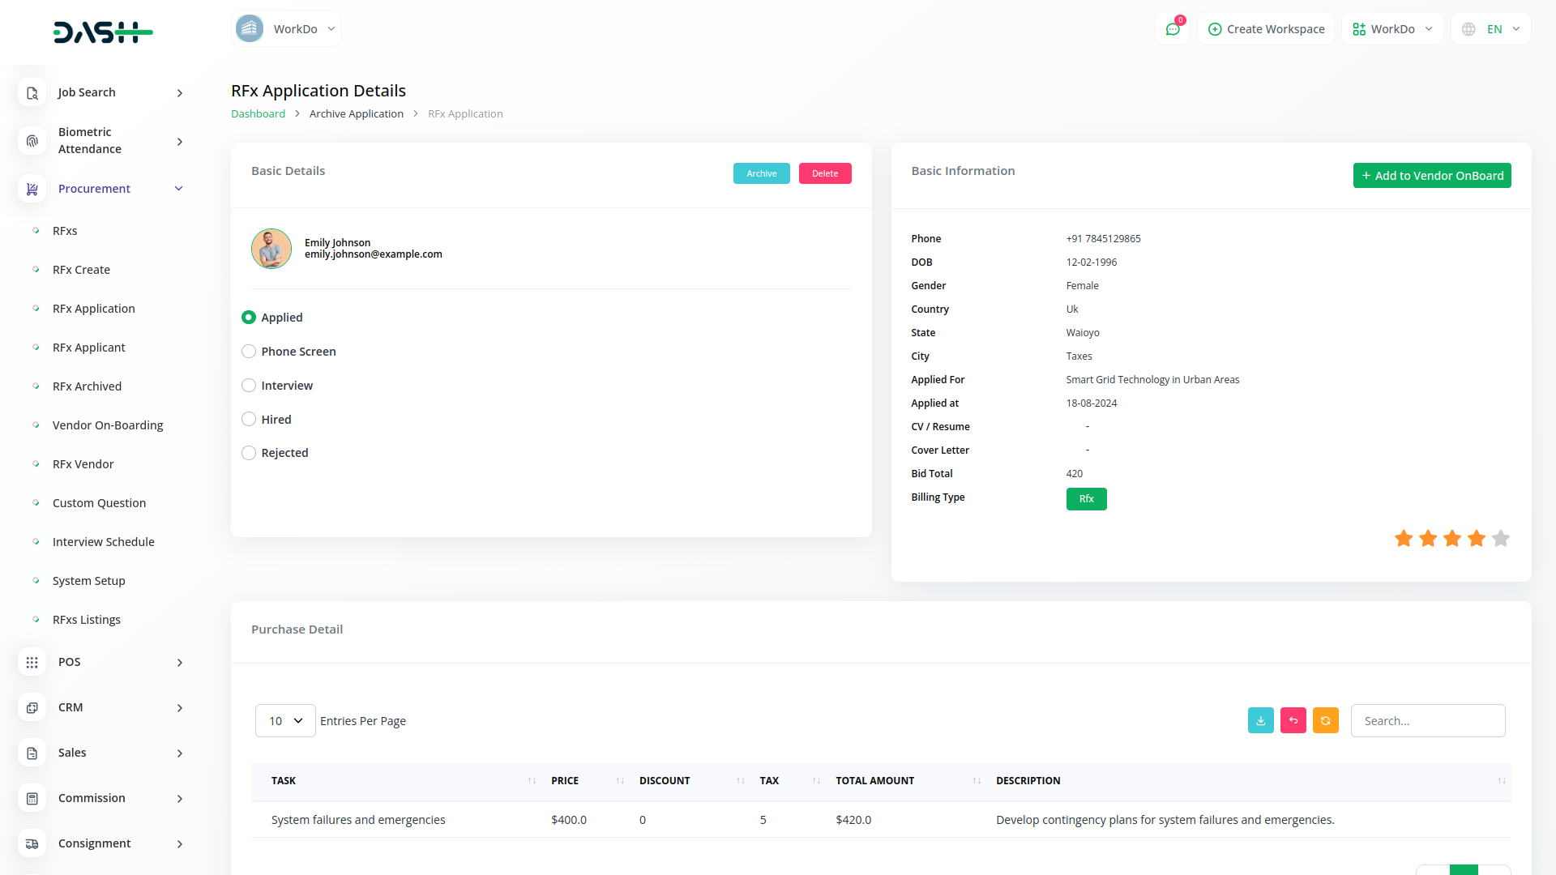Click the orange refresh table icon
Screen dimensions: 1556x875
1325,720
